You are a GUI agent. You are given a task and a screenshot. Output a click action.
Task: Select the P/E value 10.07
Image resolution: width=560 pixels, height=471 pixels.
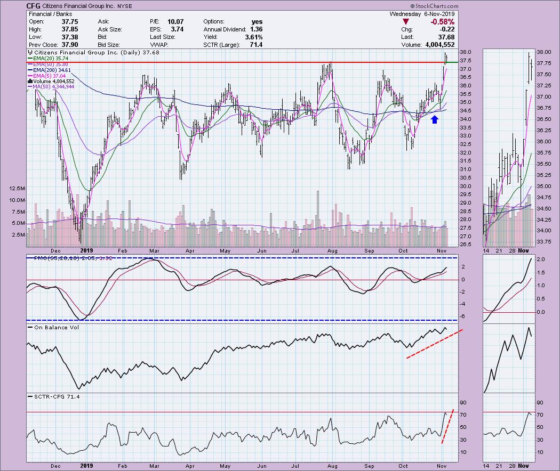point(175,21)
